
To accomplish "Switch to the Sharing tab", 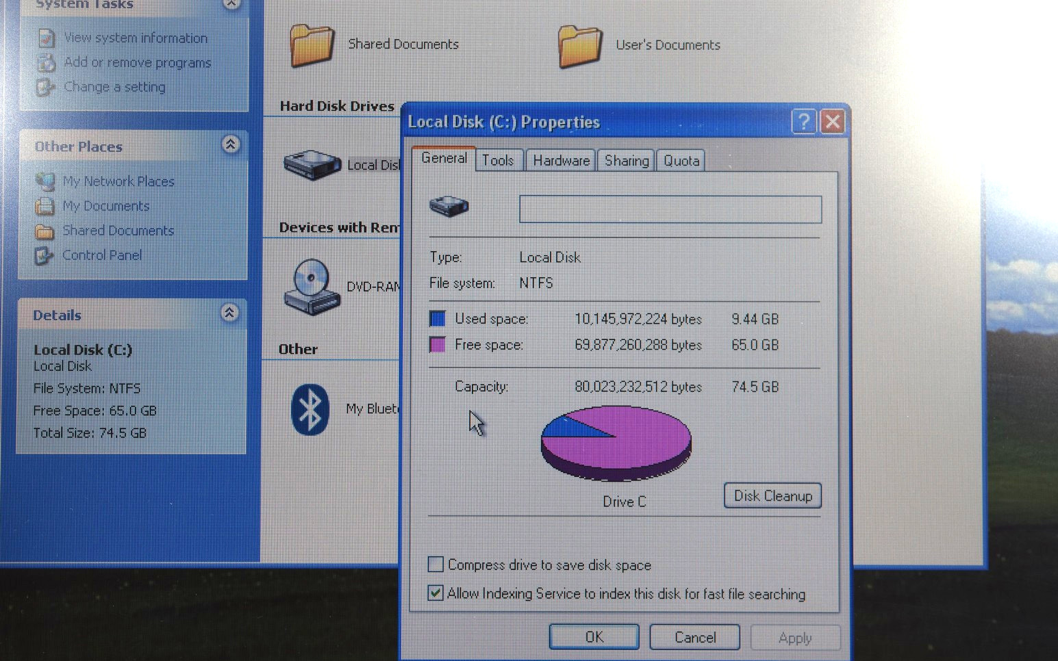I will (x=626, y=161).
